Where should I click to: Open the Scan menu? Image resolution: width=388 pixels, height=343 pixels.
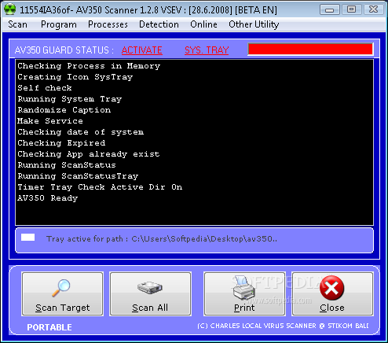pyautogui.click(x=17, y=24)
